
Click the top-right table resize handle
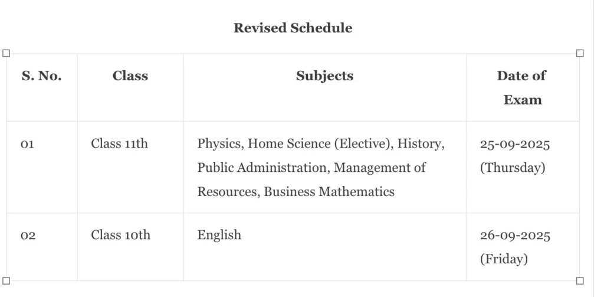[x=580, y=53]
